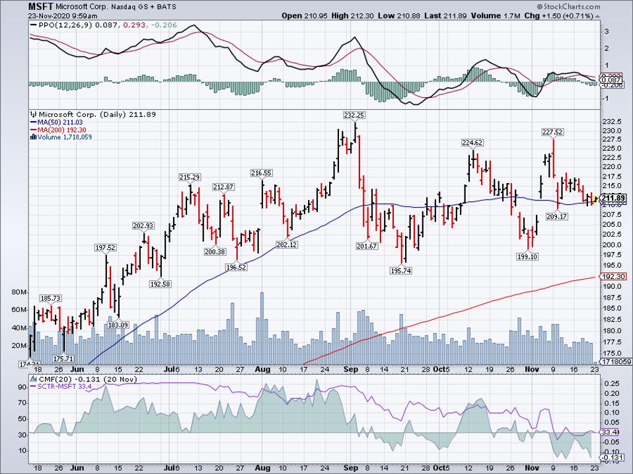Click the 23-Nov-2020 9:59am timestamp
Screen dimensions: 633x474
coord(63,16)
